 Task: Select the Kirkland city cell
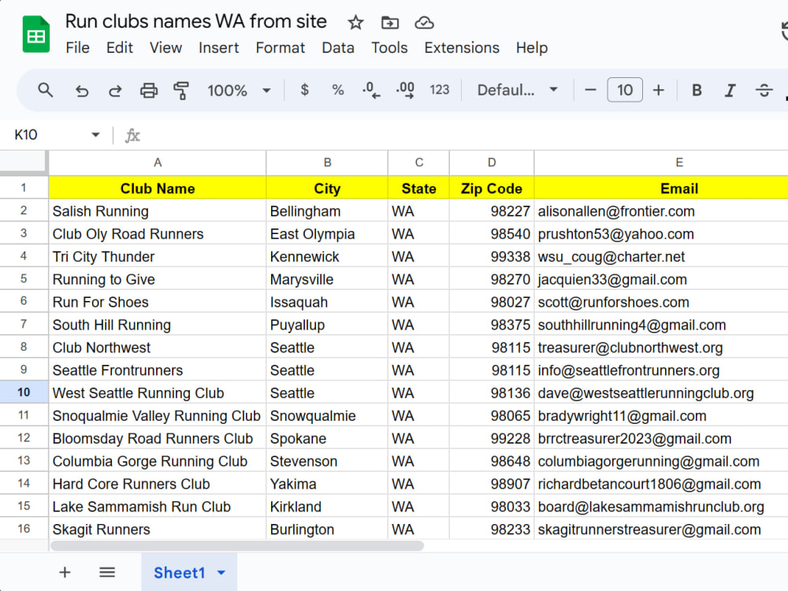tap(327, 507)
